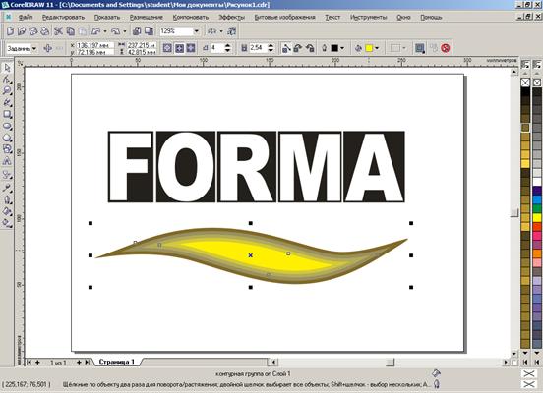Expand the contour Presets dropdown
The image size is (543, 393).
tap(34, 48)
